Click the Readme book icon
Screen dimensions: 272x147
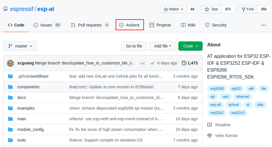[210, 125]
